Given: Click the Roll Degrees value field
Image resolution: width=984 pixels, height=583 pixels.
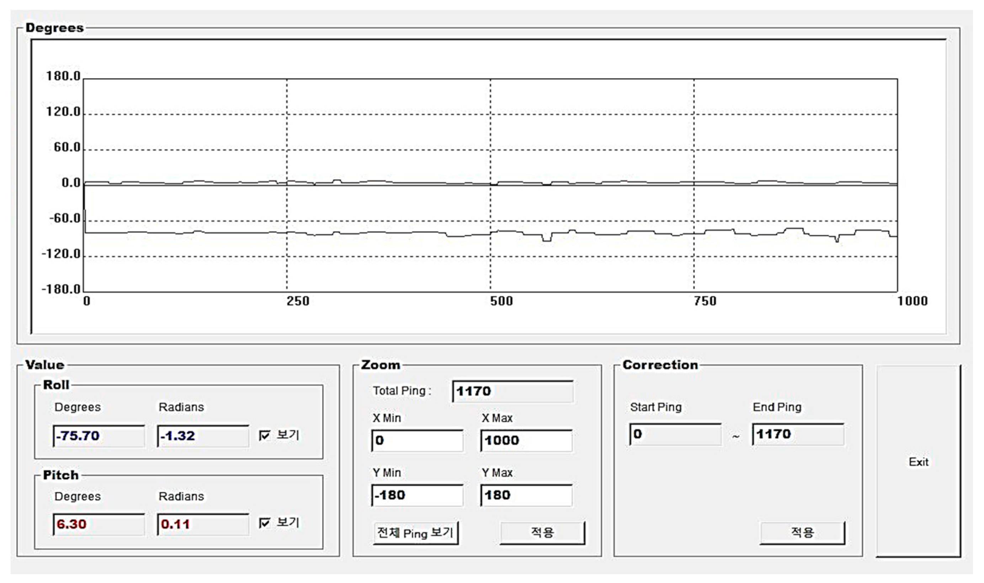Looking at the screenshot, I should point(99,436).
